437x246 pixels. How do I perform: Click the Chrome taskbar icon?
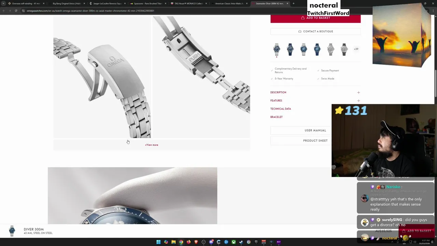point(181,242)
